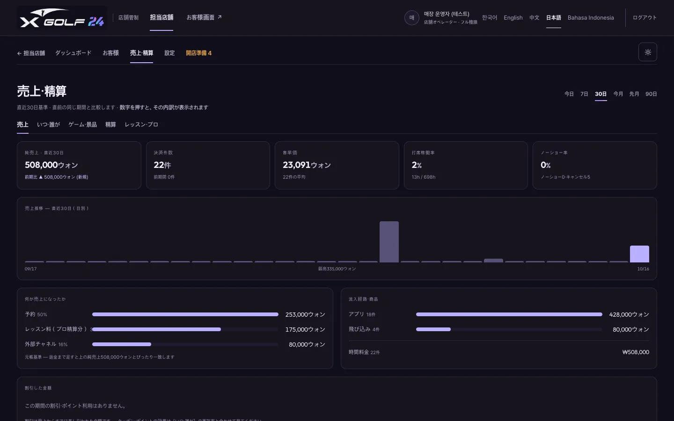Go back via ← 担当店舗 link
Viewport: 674px width, 421px height.
31,53
